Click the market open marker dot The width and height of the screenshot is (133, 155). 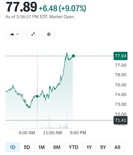coord(37,96)
